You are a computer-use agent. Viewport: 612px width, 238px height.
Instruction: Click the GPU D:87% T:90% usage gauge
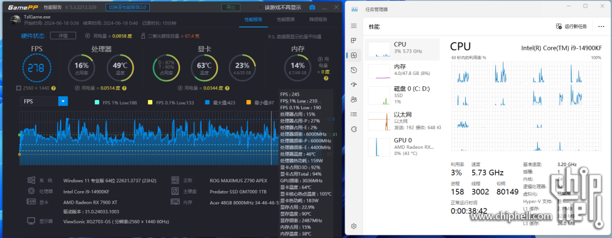[x=166, y=67]
